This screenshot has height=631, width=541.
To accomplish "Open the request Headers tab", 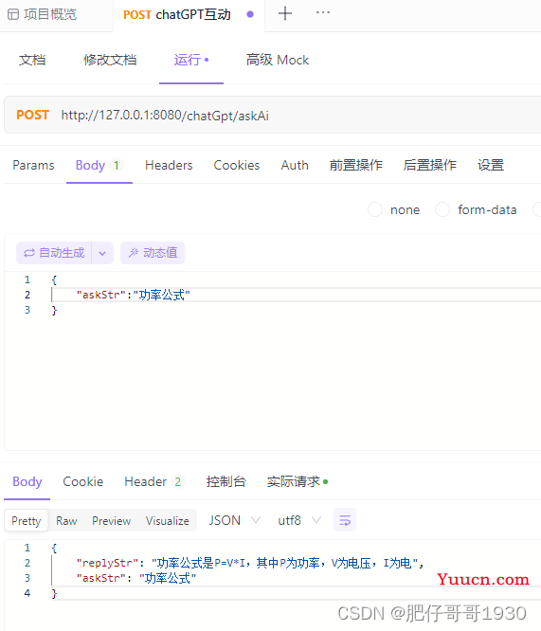I will [169, 165].
